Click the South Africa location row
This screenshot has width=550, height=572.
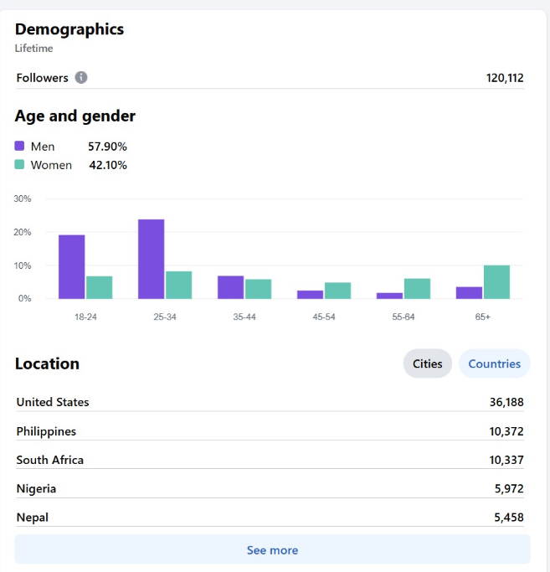pyautogui.click(x=270, y=460)
